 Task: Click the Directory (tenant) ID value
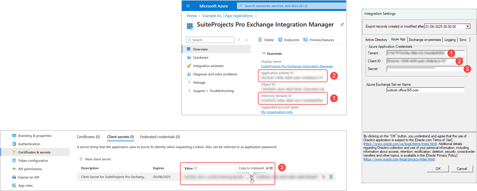click(x=292, y=101)
